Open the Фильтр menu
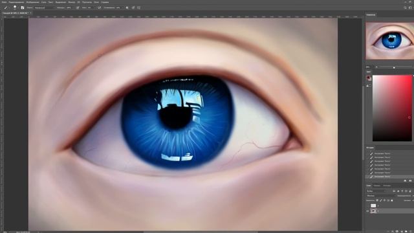 pos(72,2)
